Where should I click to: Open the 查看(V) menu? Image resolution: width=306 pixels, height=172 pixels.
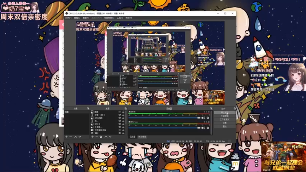[x=86, y=18]
